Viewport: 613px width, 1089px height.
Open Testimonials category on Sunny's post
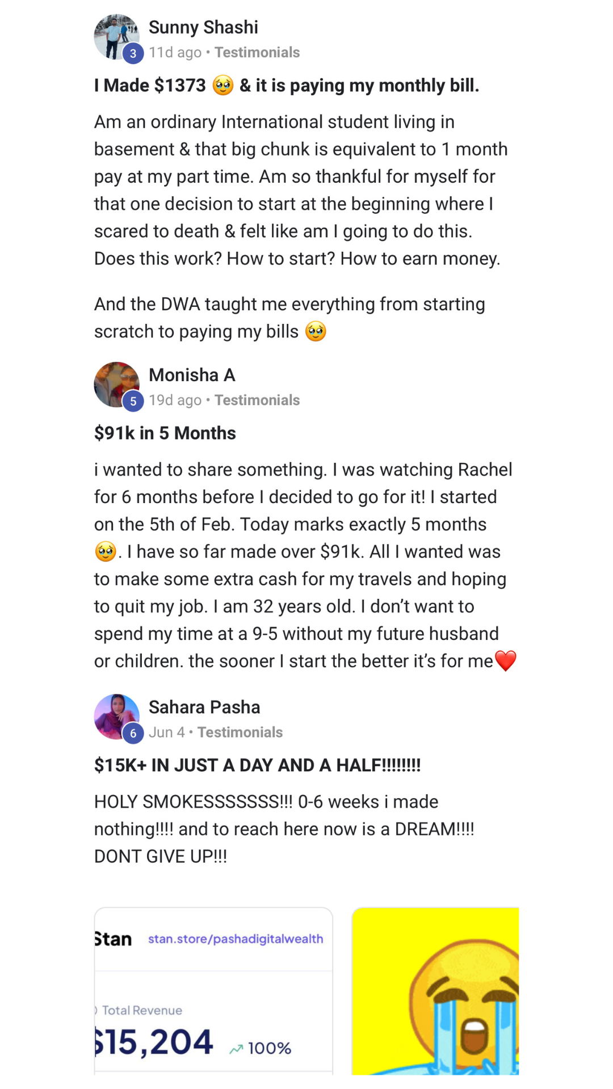click(x=257, y=53)
